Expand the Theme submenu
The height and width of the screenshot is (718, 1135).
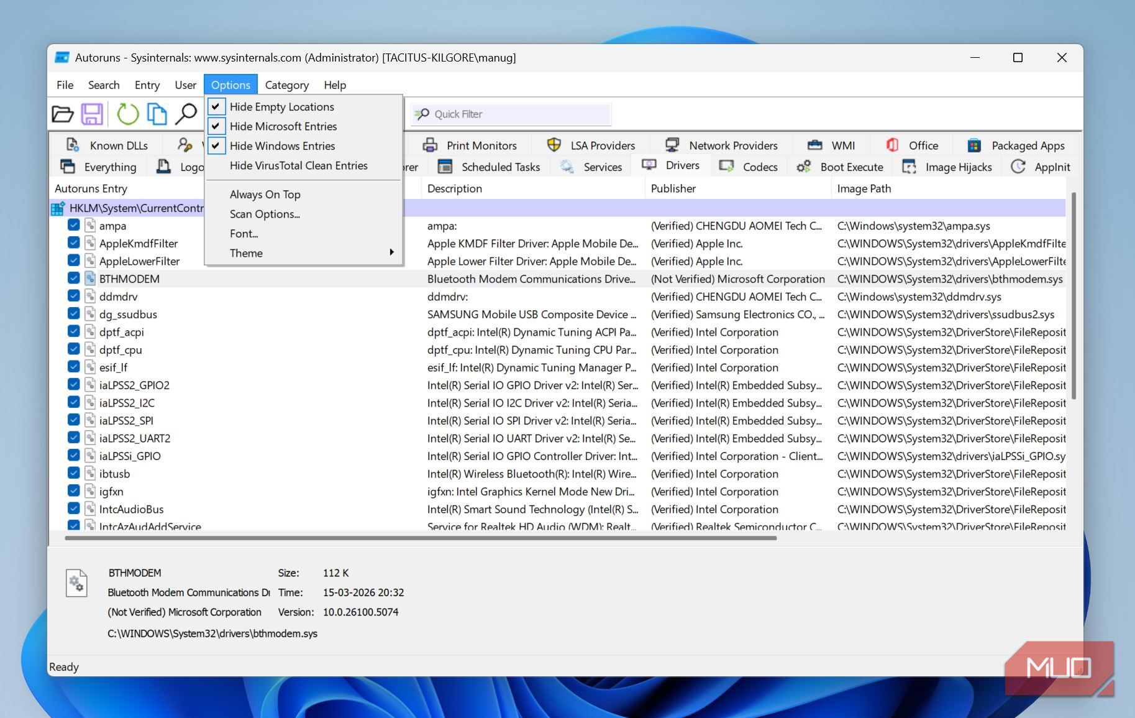(x=304, y=253)
